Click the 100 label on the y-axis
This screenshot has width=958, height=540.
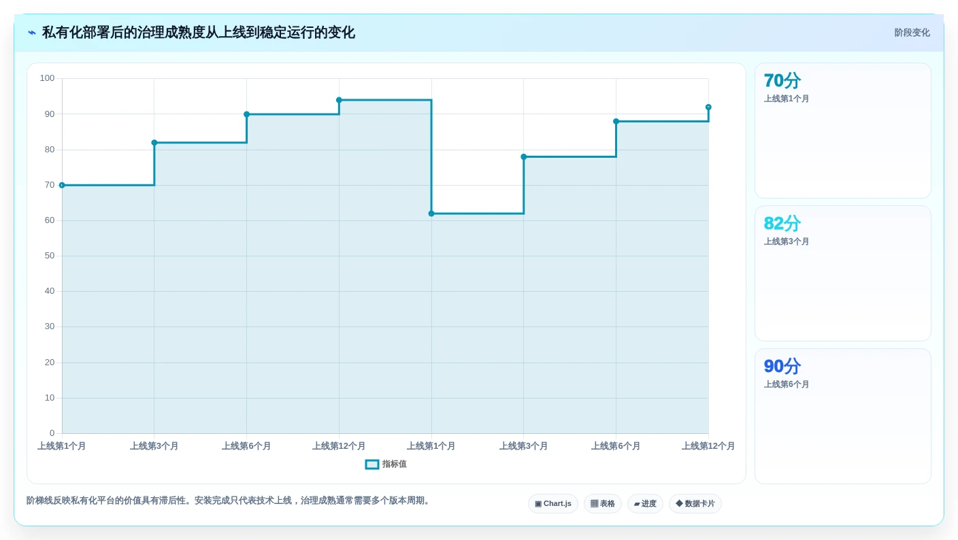click(47, 78)
